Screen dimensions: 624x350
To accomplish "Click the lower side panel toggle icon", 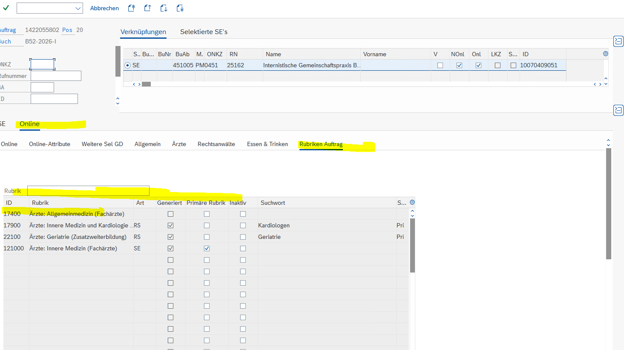I will pyautogui.click(x=618, y=110).
